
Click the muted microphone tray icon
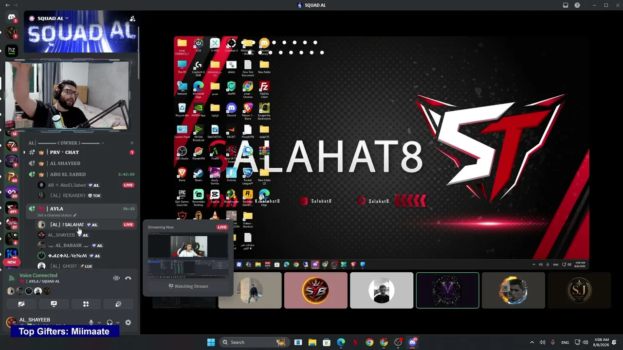point(553,342)
